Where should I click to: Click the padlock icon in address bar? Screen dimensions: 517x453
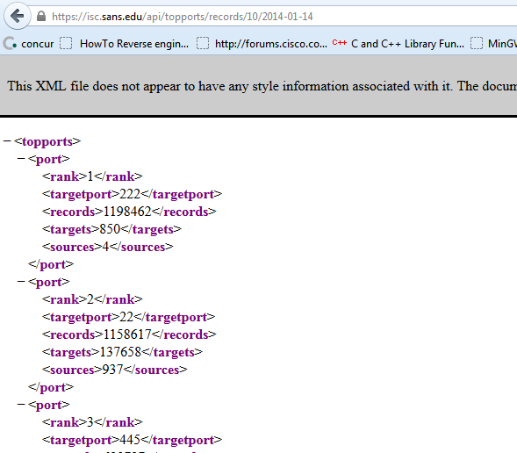tap(41, 16)
